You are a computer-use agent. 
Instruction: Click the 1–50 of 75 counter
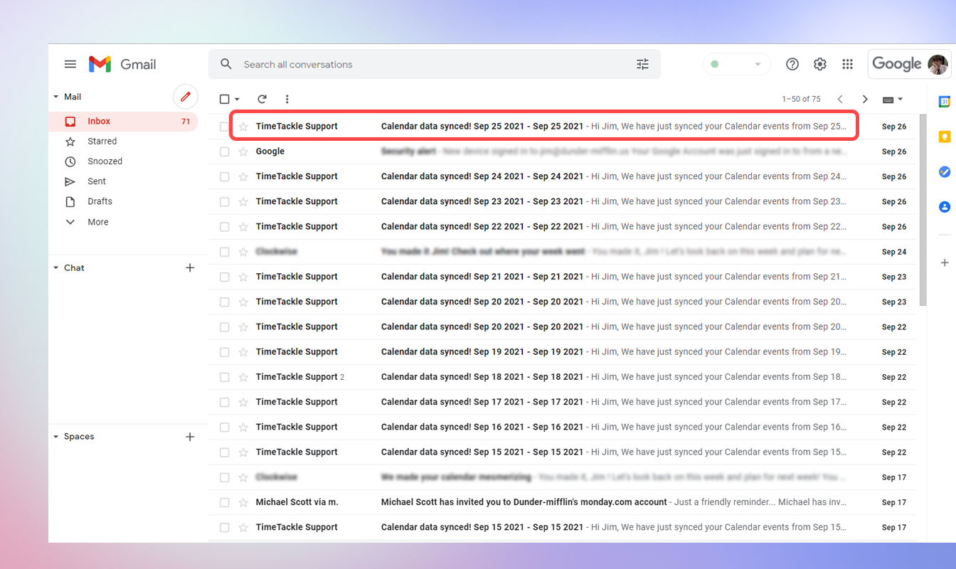pos(801,99)
